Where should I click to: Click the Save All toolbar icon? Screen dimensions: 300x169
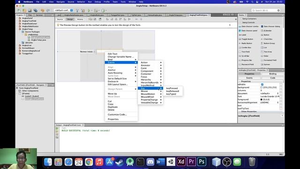36,10
